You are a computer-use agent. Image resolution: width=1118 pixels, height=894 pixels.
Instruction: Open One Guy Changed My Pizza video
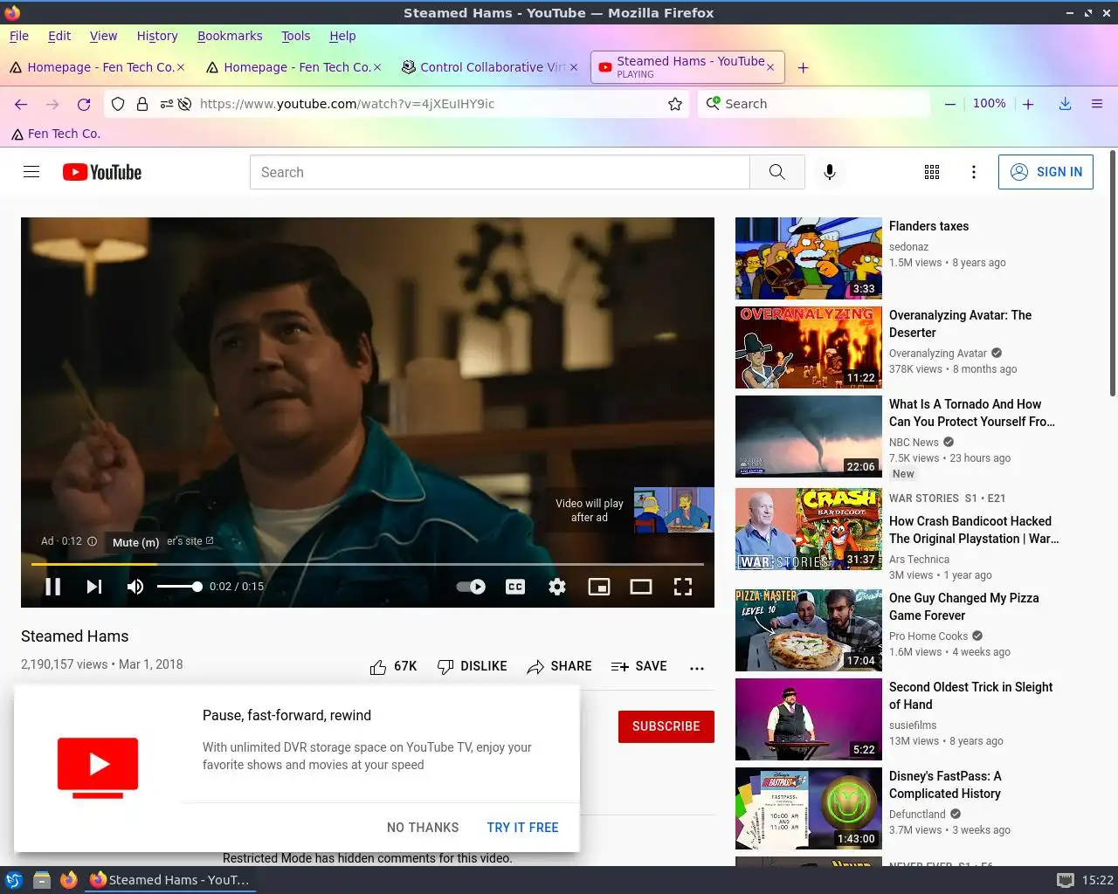click(963, 607)
